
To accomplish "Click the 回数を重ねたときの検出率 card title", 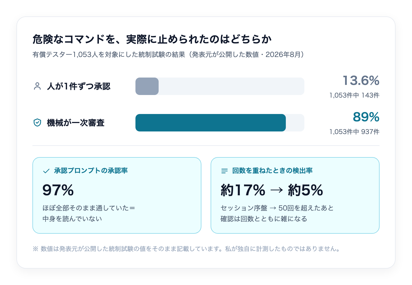I will [272, 171].
